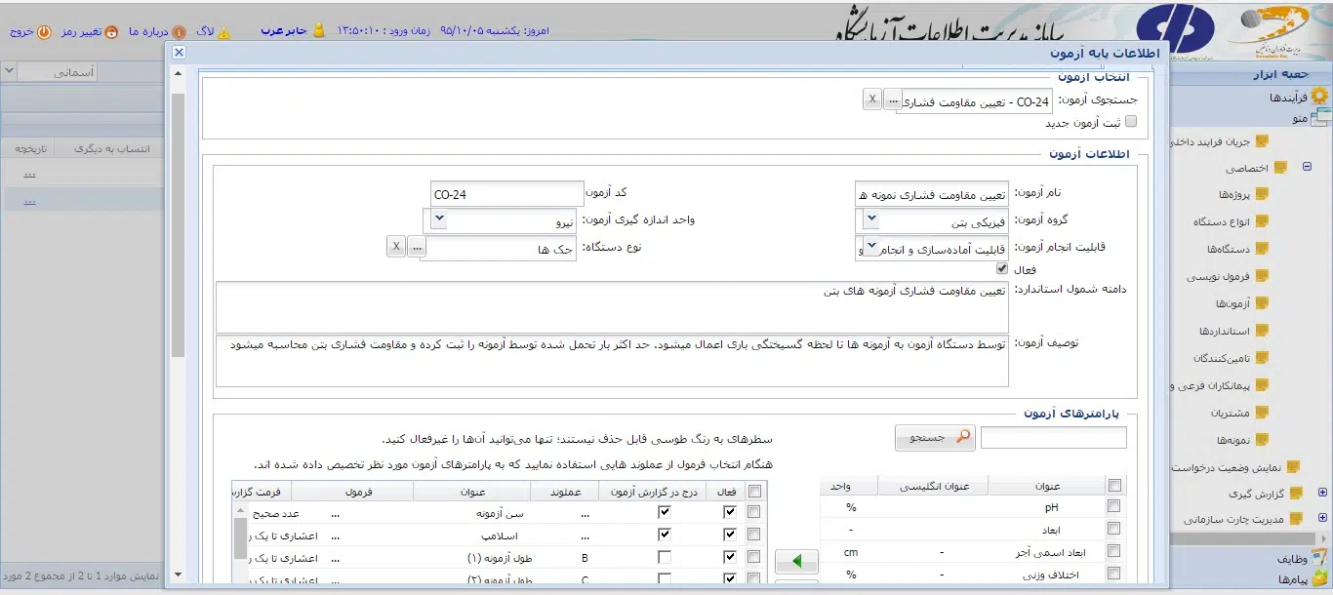
Task: Open the واحد اندازه گیری آزمون dropdown
Action: [x=438, y=218]
